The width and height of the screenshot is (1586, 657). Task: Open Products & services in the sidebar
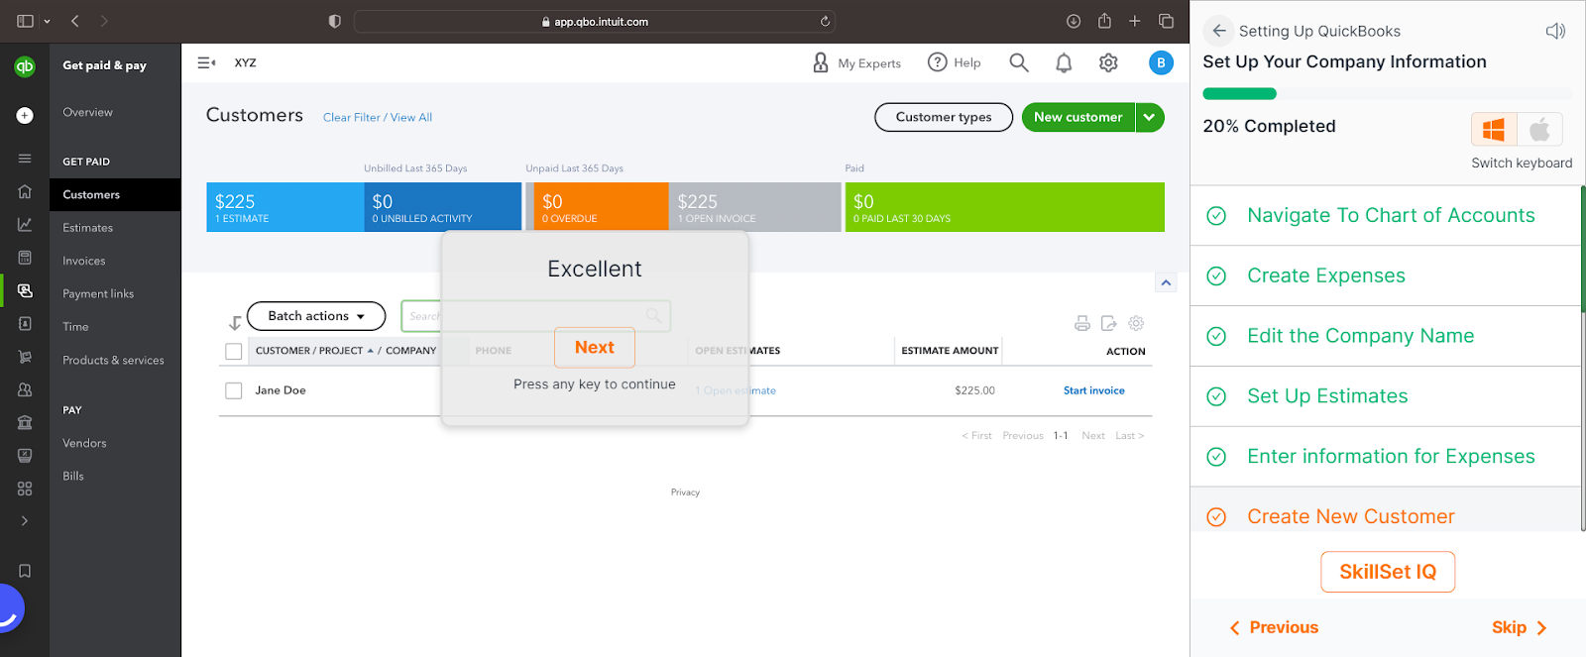tap(113, 360)
